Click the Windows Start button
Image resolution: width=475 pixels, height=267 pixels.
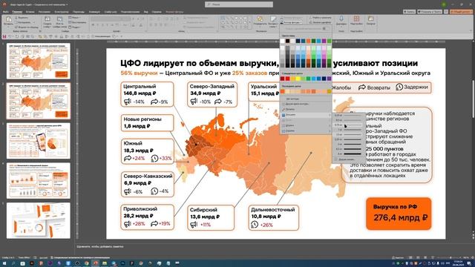click(4, 263)
